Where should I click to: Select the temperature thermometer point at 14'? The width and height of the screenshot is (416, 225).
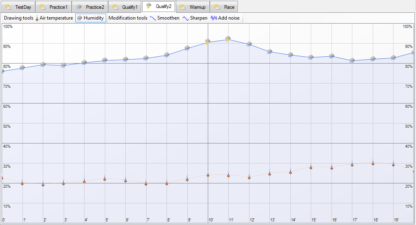(x=291, y=171)
